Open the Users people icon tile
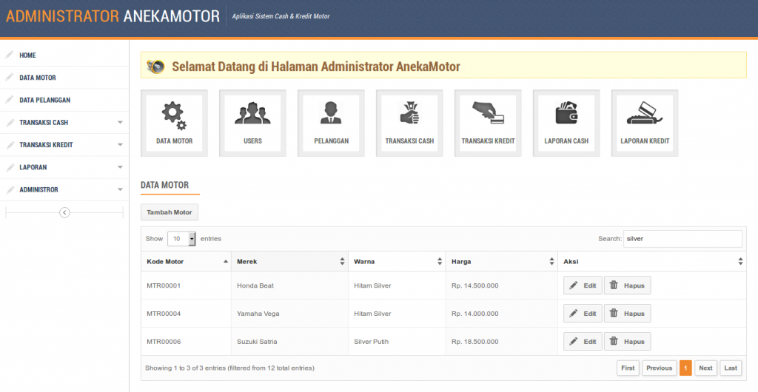This screenshot has width=758, height=392. tap(252, 123)
